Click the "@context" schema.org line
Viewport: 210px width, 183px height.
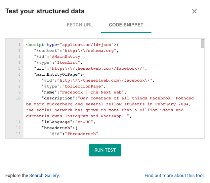pyautogui.click(x=76, y=51)
